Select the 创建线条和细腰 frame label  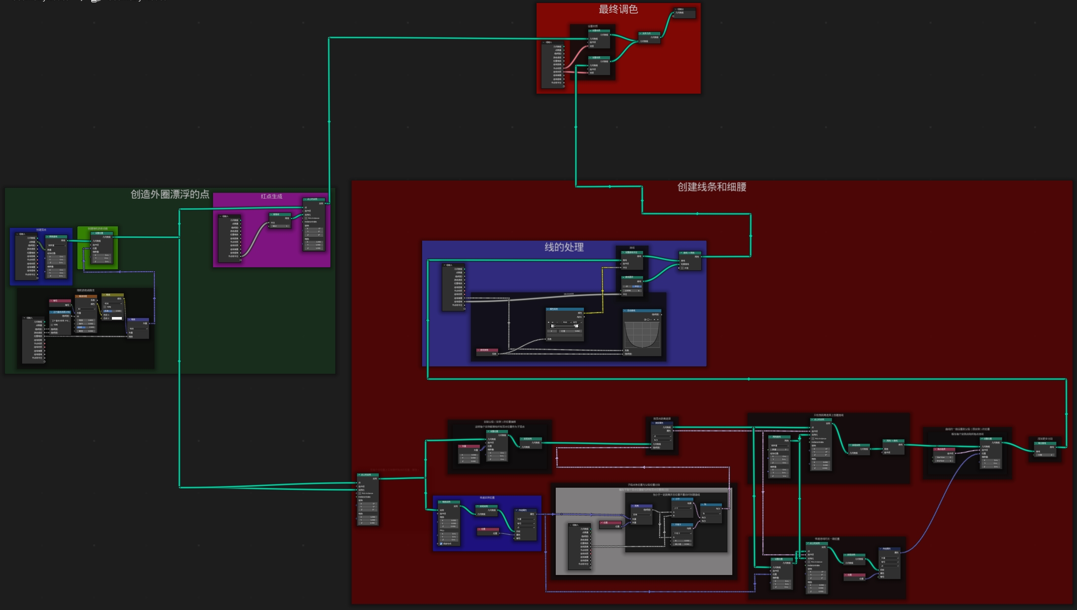point(711,187)
